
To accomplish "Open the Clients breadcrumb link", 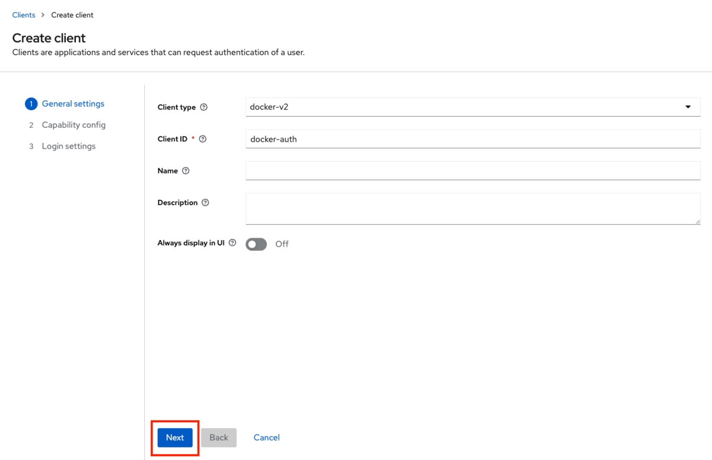I will coord(23,15).
